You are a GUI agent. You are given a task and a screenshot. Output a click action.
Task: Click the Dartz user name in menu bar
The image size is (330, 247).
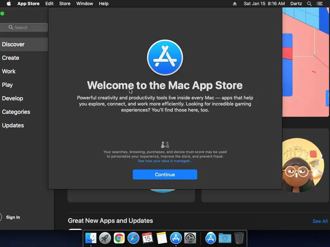(296, 4)
